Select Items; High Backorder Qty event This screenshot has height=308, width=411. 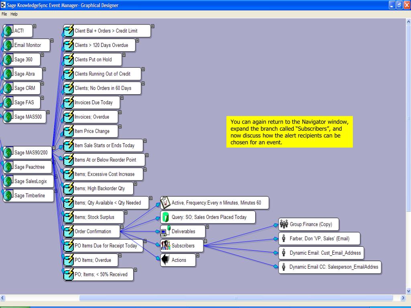point(98,188)
